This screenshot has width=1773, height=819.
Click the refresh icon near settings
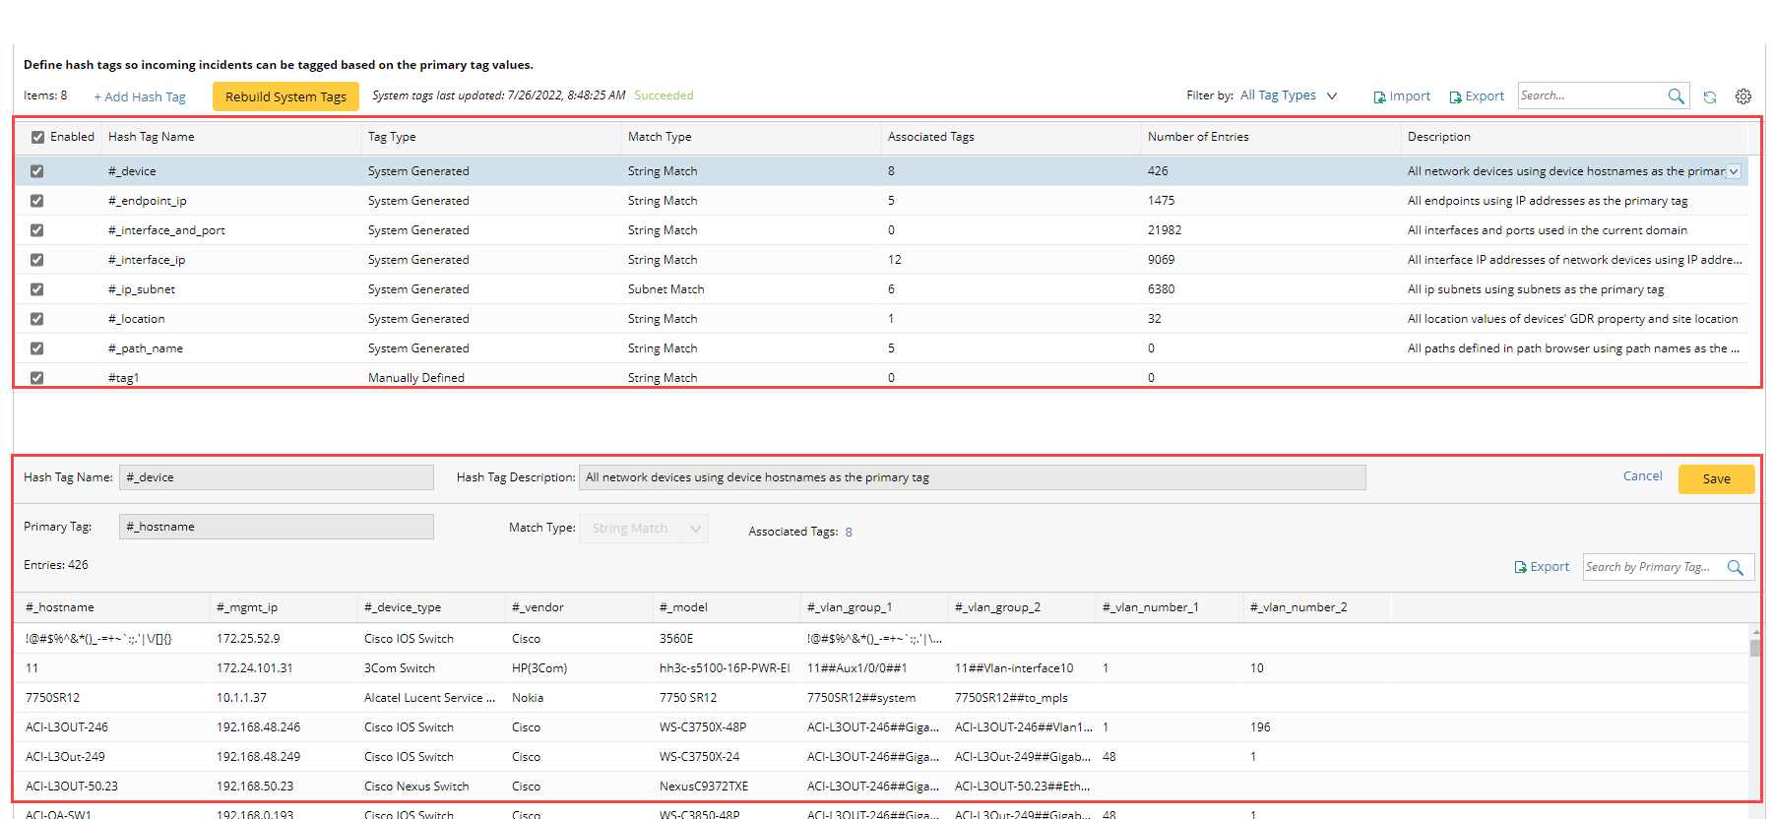click(1710, 96)
